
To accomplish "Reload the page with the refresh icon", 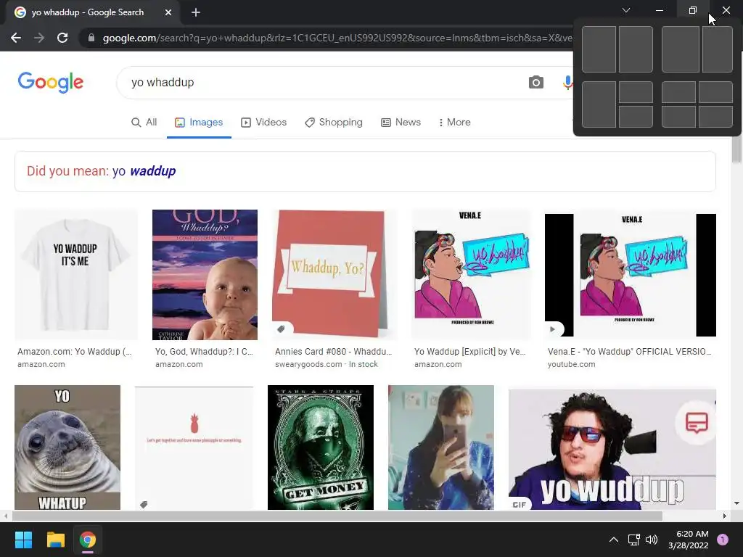I will 62,38.
